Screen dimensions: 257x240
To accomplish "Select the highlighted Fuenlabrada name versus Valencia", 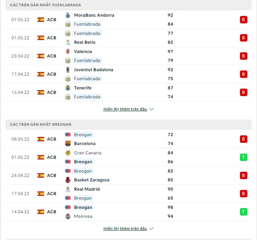I will (87, 60).
